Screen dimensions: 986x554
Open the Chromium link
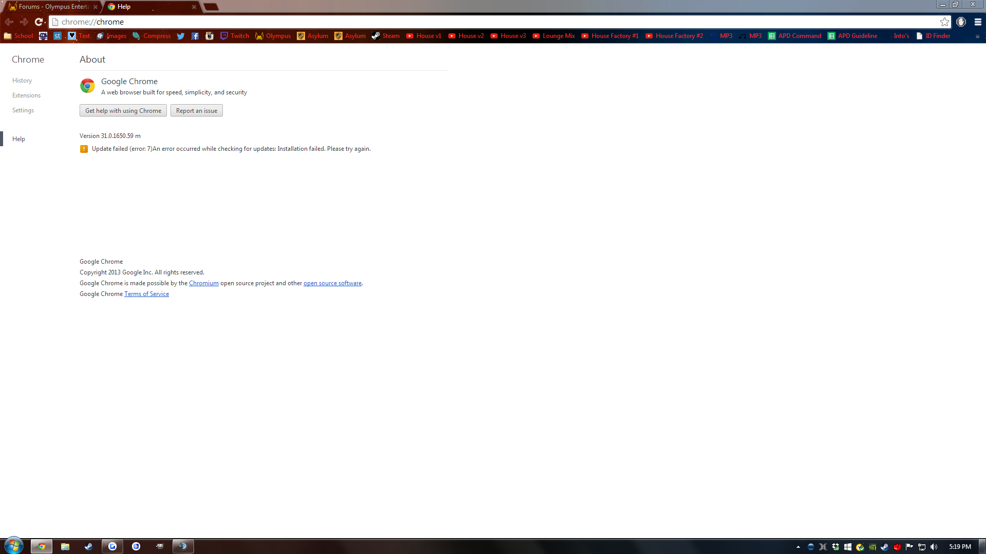204,283
